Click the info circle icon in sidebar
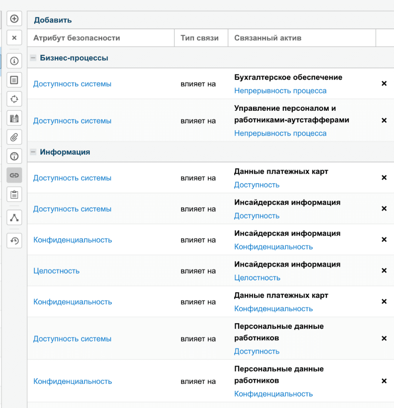This screenshot has height=408, width=394. [14, 61]
